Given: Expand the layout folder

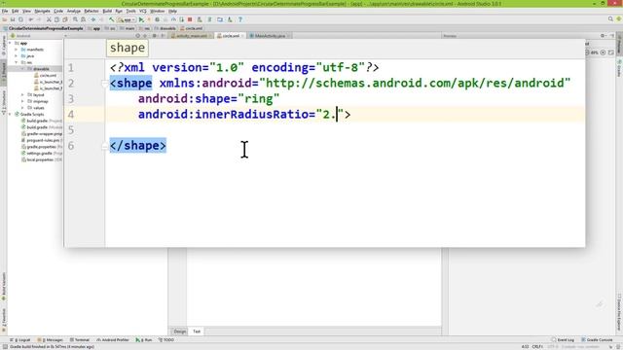Looking at the screenshot, I should tap(22, 95).
